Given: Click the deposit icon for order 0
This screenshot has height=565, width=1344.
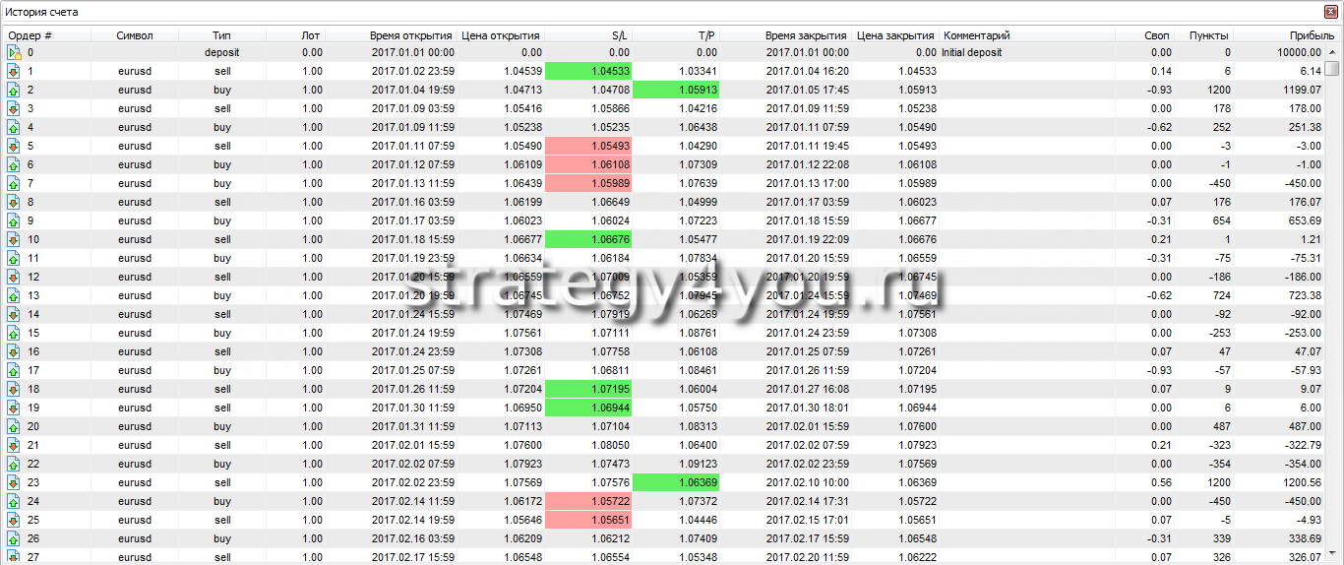Looking at the screenshot, I should pyautogui.click(x=14, y=52).
